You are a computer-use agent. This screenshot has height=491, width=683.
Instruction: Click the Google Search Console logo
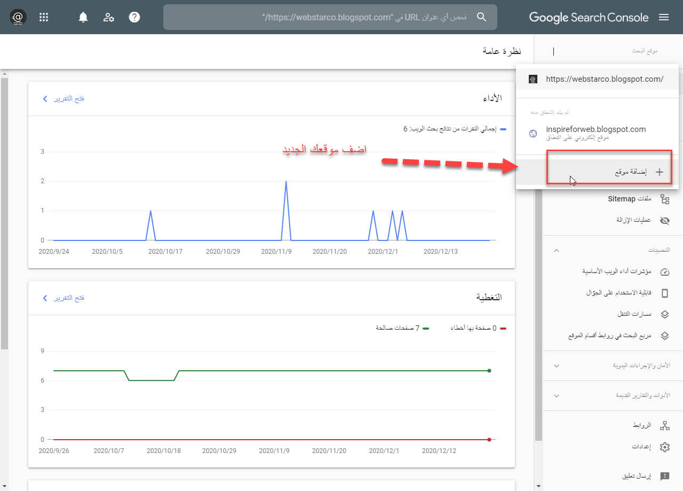[x=589, y=17]
